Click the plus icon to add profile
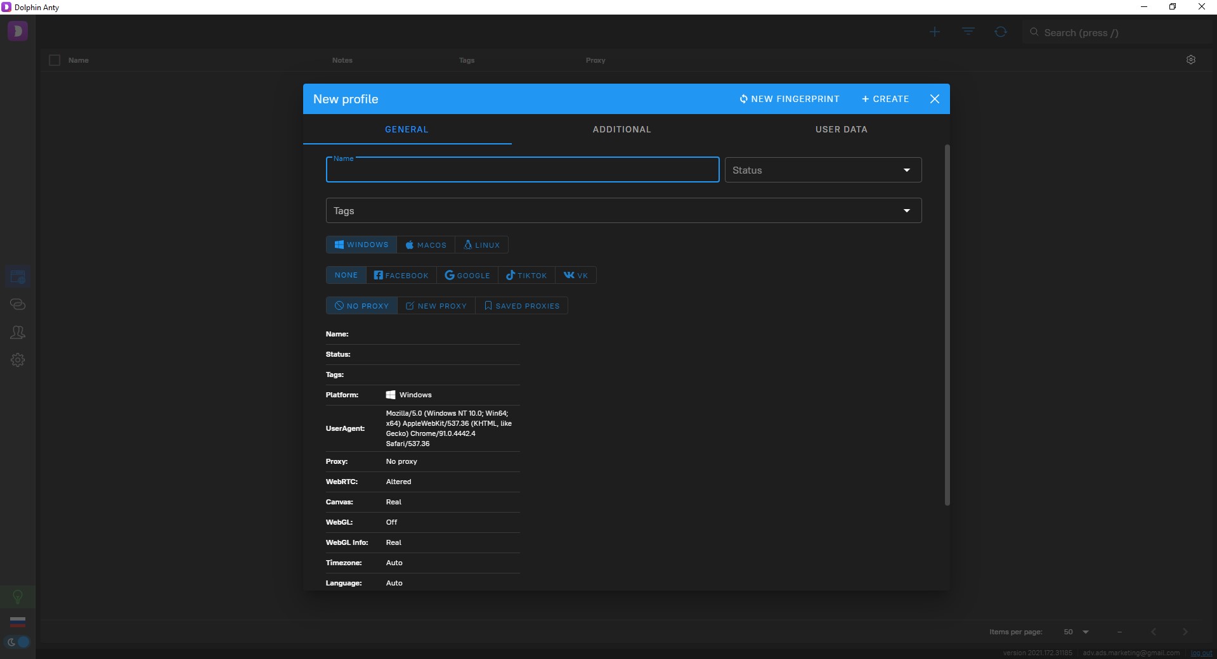Image resolution: width=1217 pixels, height=659 pixels. (x=935, y=32)
